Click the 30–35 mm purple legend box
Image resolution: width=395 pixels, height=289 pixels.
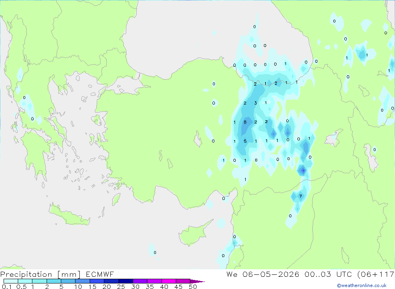(x=140, y=281)
